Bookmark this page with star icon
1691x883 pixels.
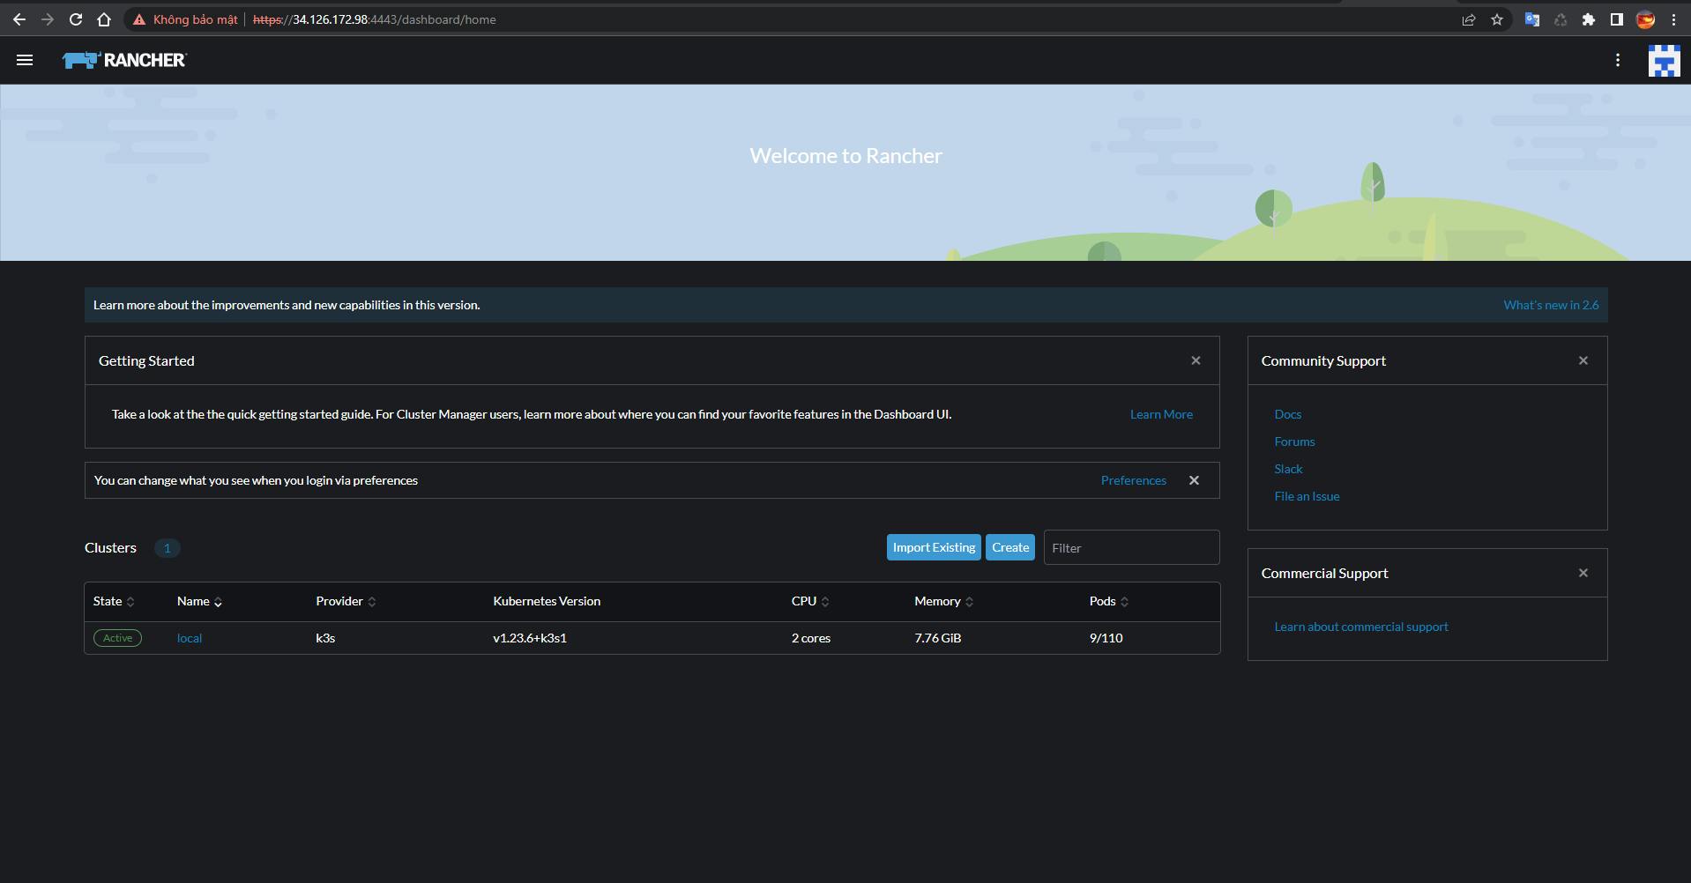(1497, 19)
